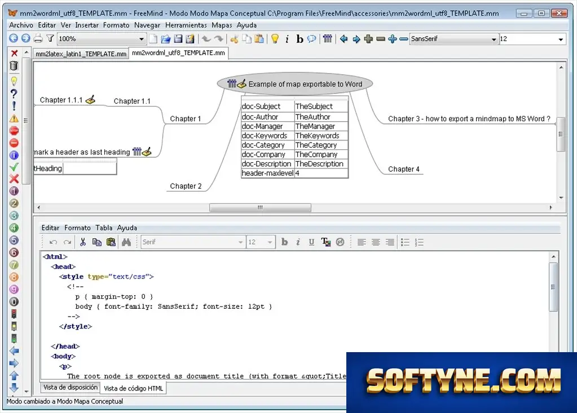Align text left in editor toolbar
Screen dimensions: 577x413
point(362,242)
